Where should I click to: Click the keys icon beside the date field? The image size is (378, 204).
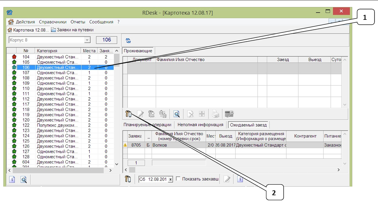[128, 179]
